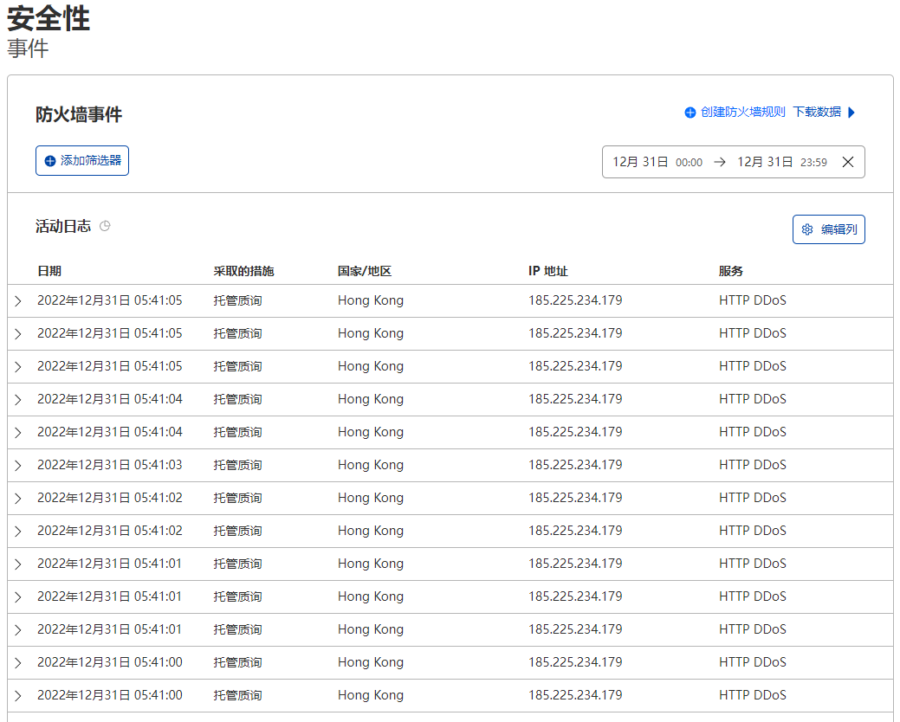The width and height of the screenshot is (900, 722).
Task: Click the clock icon beside 活动日志
Action: [105, 226]
